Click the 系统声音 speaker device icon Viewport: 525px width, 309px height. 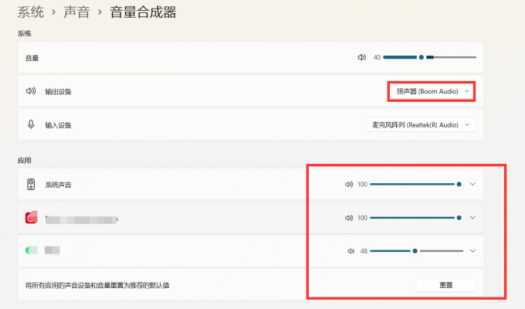click(x=31, y=185)
